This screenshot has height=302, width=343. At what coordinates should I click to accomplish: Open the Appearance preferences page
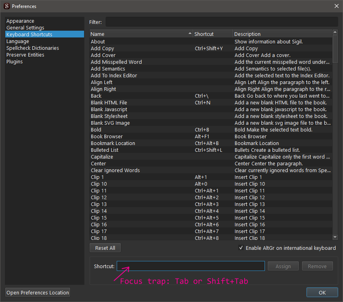45,21
